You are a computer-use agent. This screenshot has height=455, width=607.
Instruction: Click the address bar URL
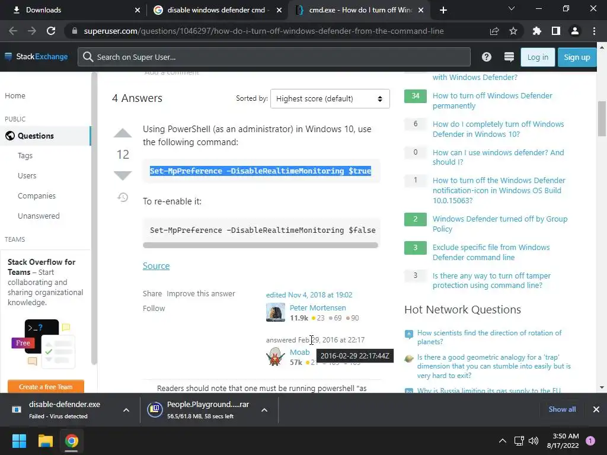coord(264,31)
